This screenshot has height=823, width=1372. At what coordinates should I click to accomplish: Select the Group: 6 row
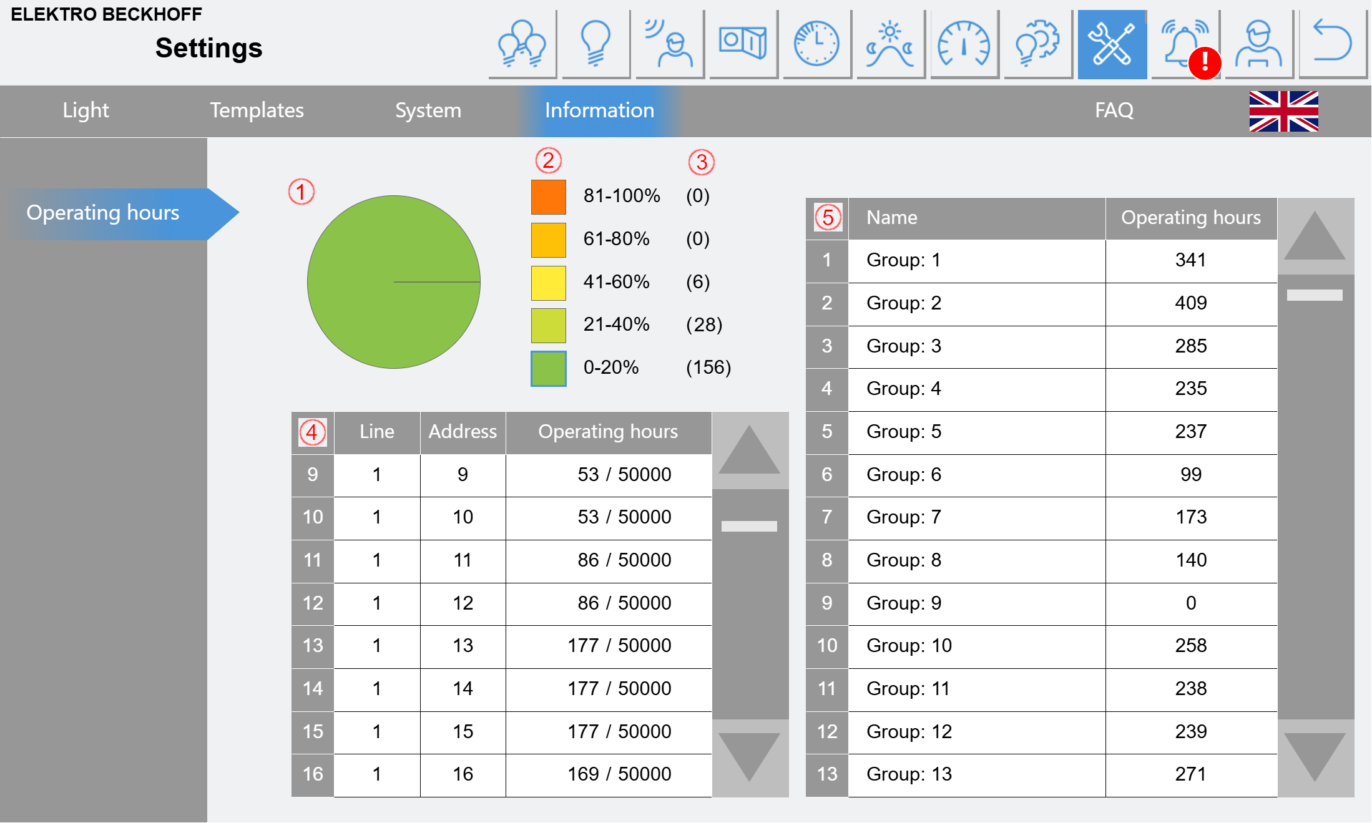[x=1041, y=475]
